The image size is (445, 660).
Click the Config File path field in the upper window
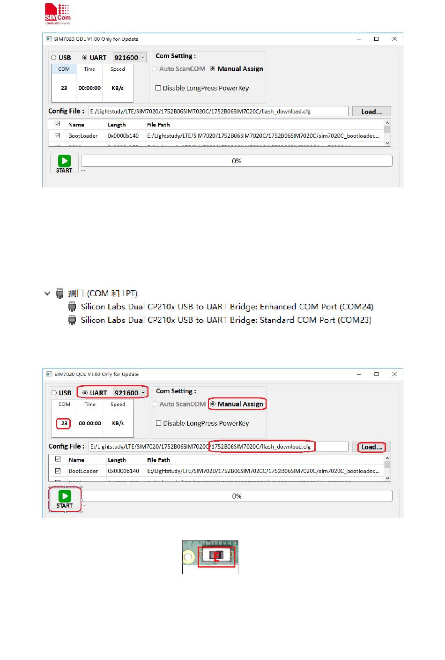click(218, 112)
